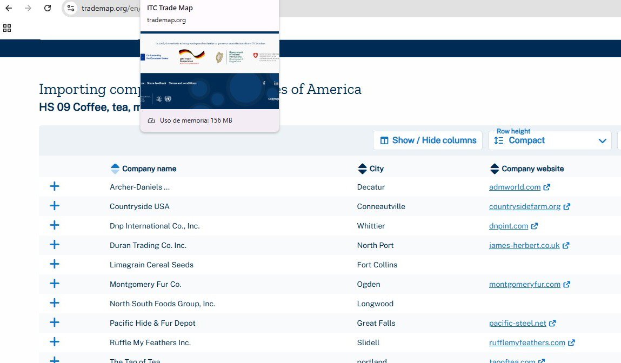
Task: Select the city cell Great Falls
Action: 376,323
